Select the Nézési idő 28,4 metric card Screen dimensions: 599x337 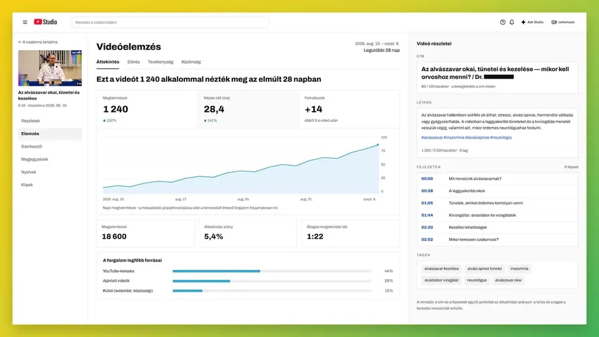point(248,109)
